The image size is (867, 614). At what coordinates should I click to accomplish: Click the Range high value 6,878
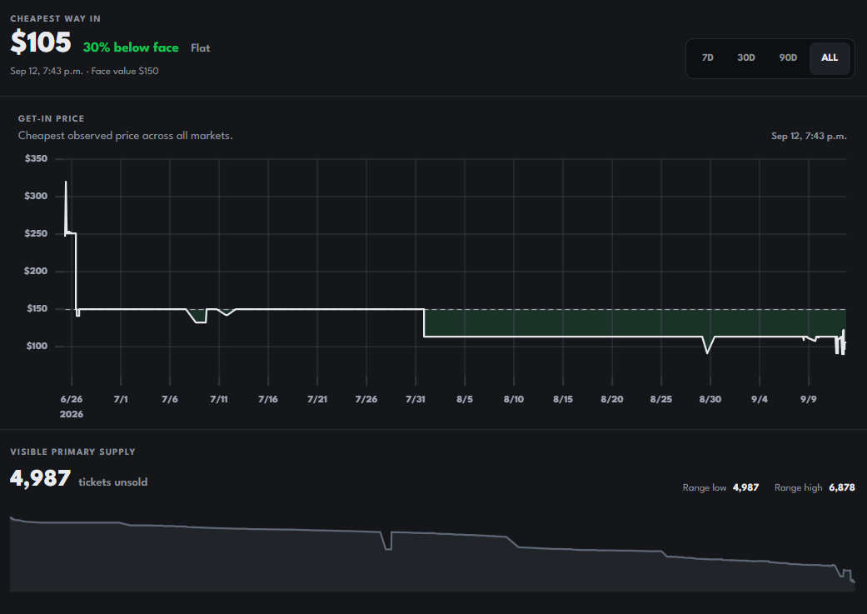tap(842, 488)
